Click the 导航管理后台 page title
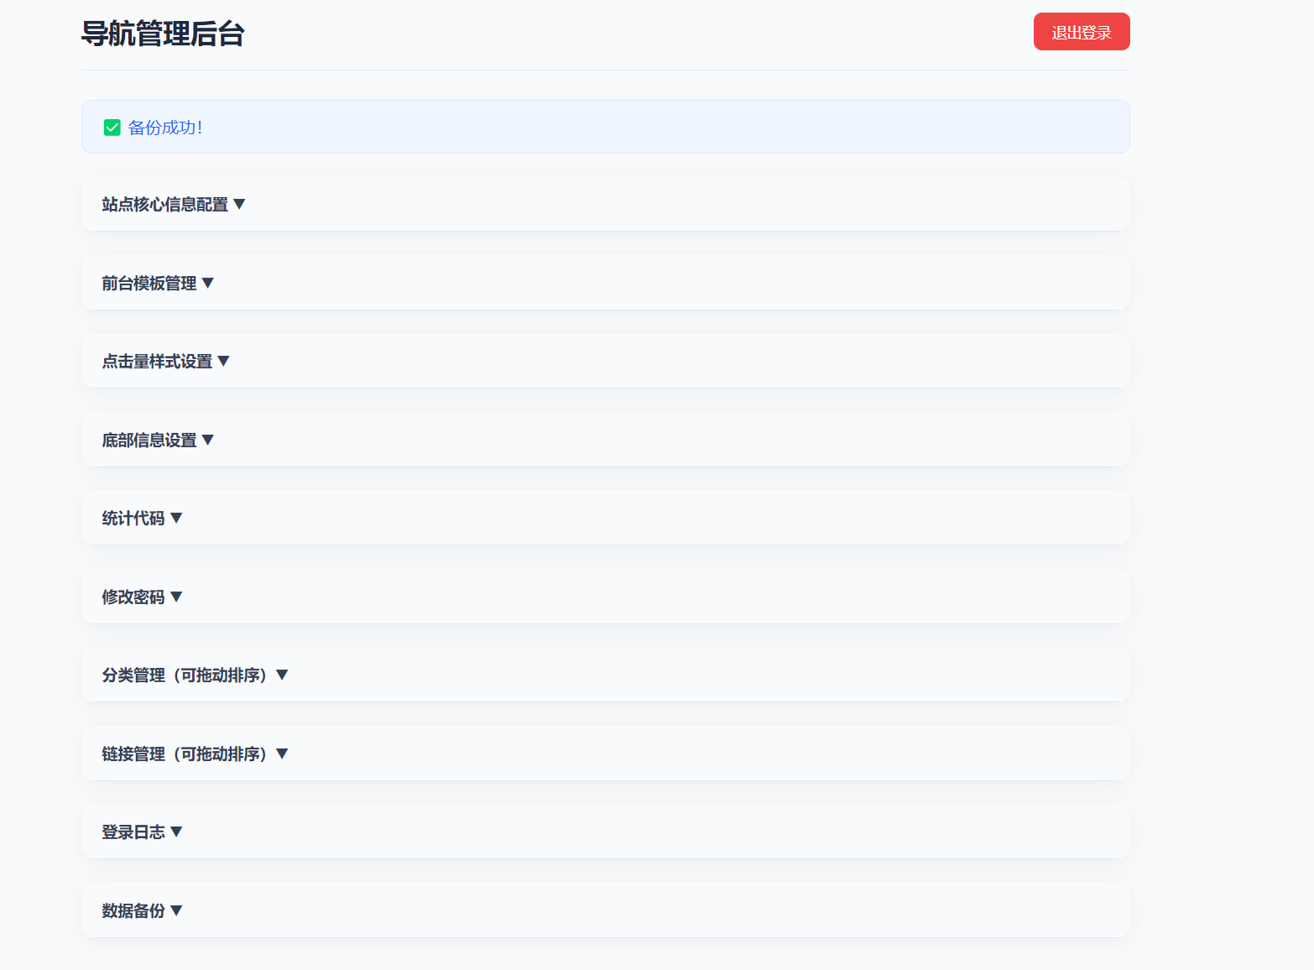1314x970 pixels. (162, 34)
